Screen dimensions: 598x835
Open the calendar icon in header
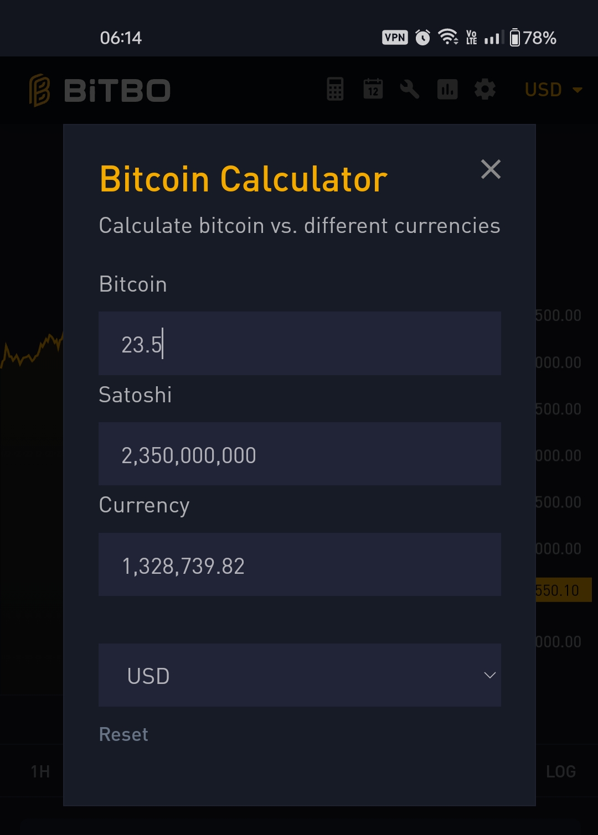tap(373, 89)
